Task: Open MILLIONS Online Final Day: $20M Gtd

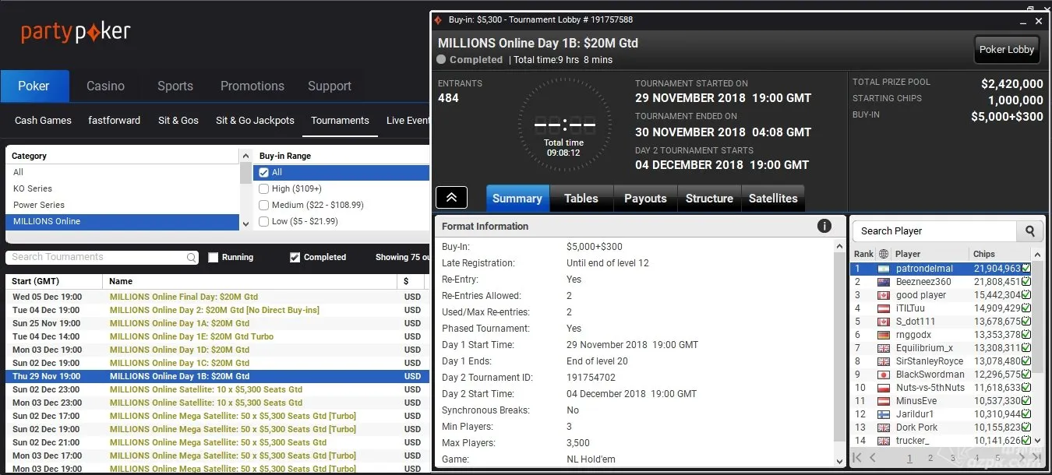Action: (x=184, y=297)
